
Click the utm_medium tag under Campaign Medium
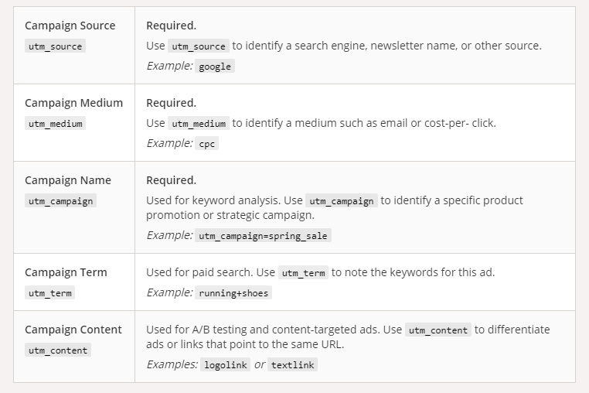click(55, 124)
